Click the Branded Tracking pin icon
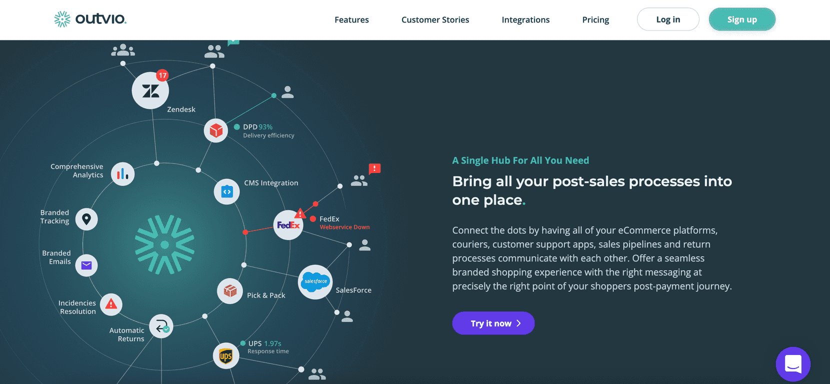 click(x=86, y=219)
